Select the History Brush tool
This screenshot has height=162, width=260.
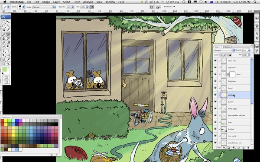(x=8, y=38)
